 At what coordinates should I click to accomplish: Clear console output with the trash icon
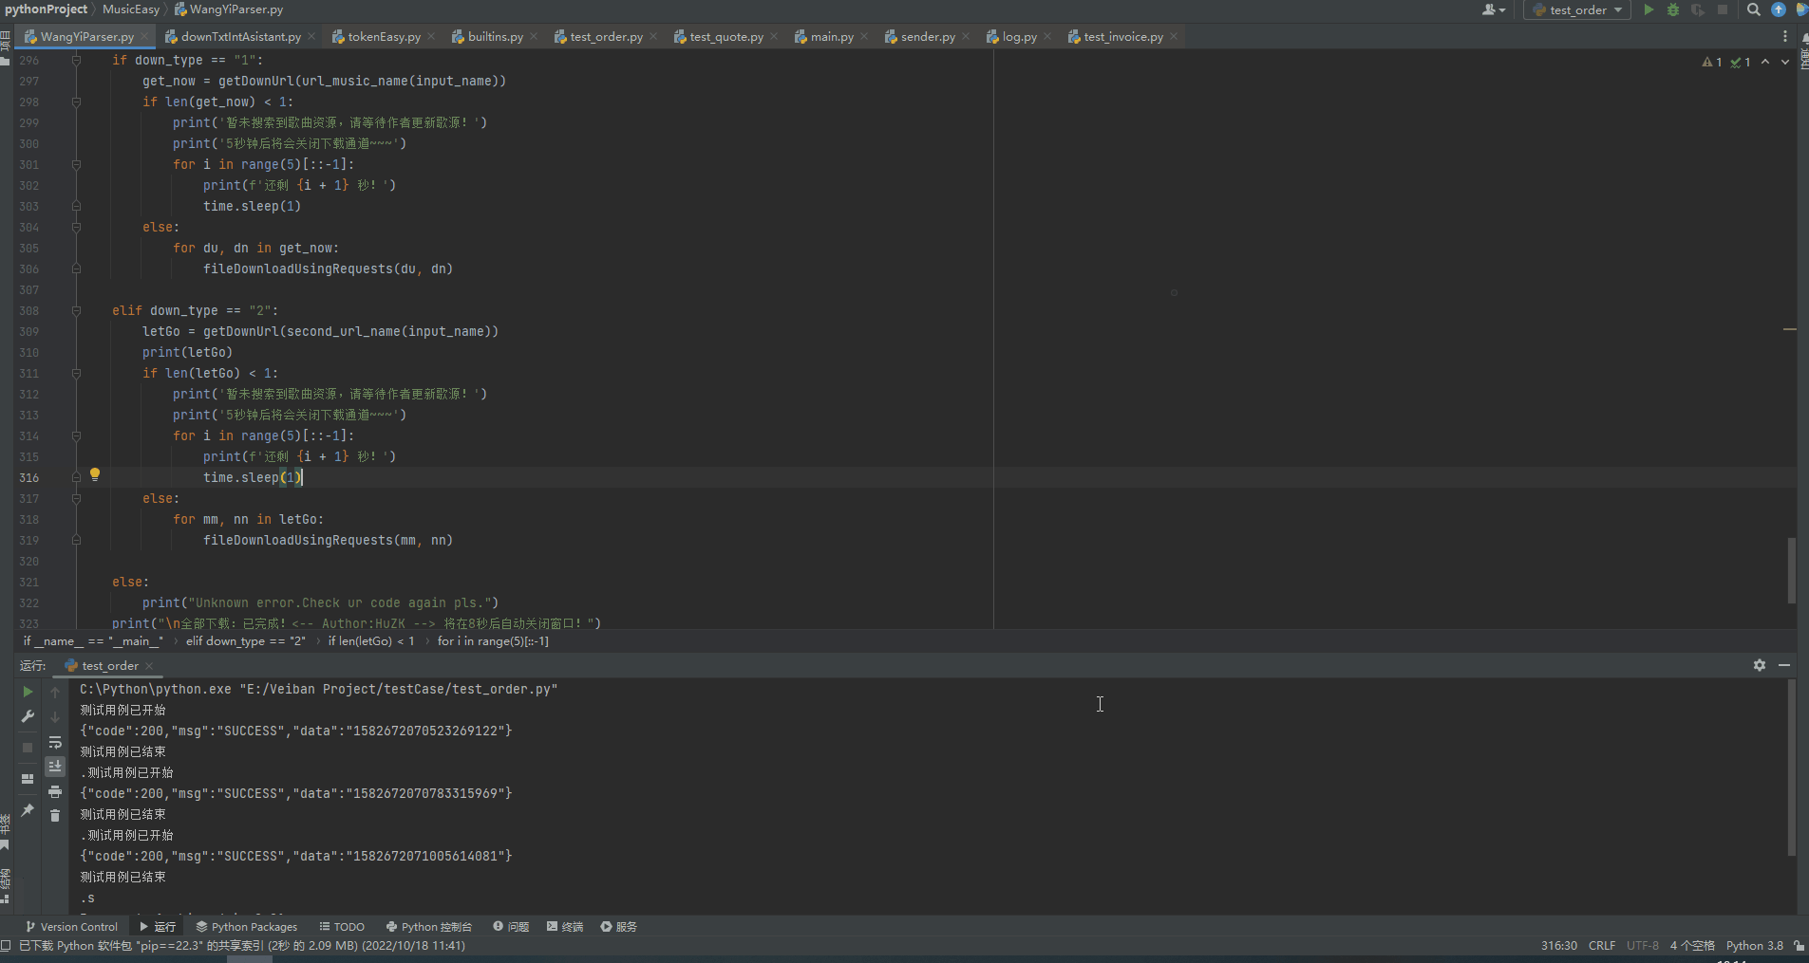coord(55,816)
